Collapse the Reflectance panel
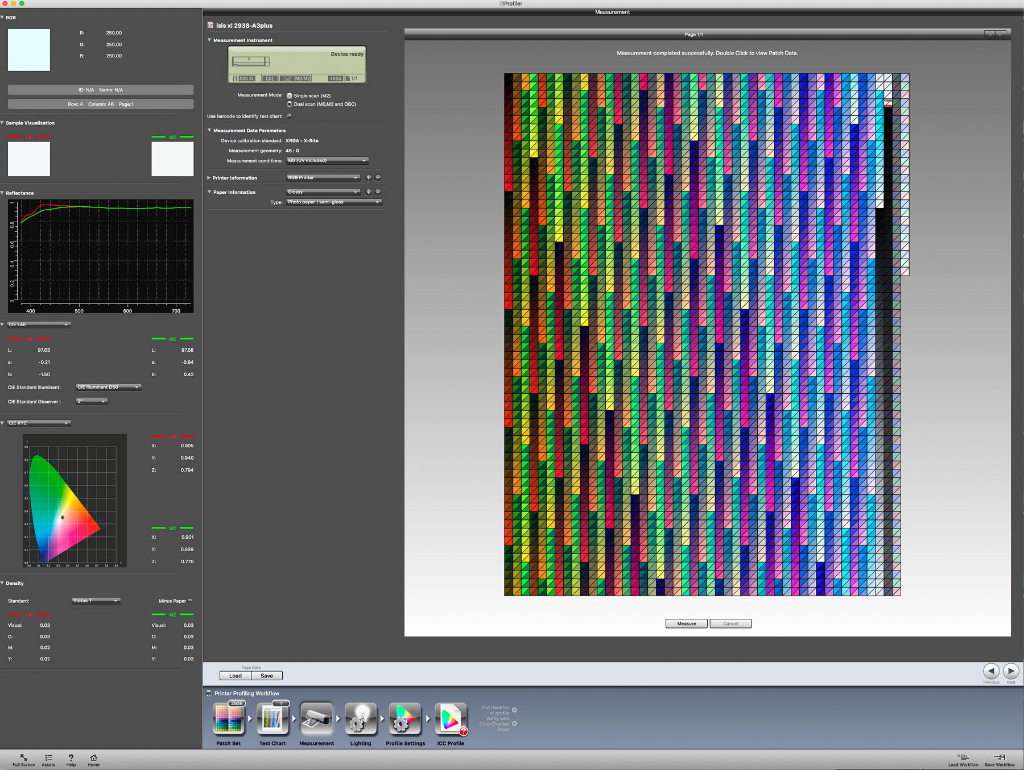Viewport: 1024px width, 770px height. [x=2, y=193]
